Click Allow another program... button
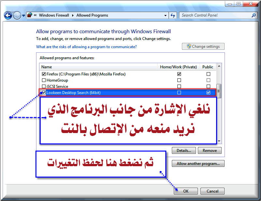Image resolution: width=261 pixels, height=201 pixels. [x=198, y=163]
